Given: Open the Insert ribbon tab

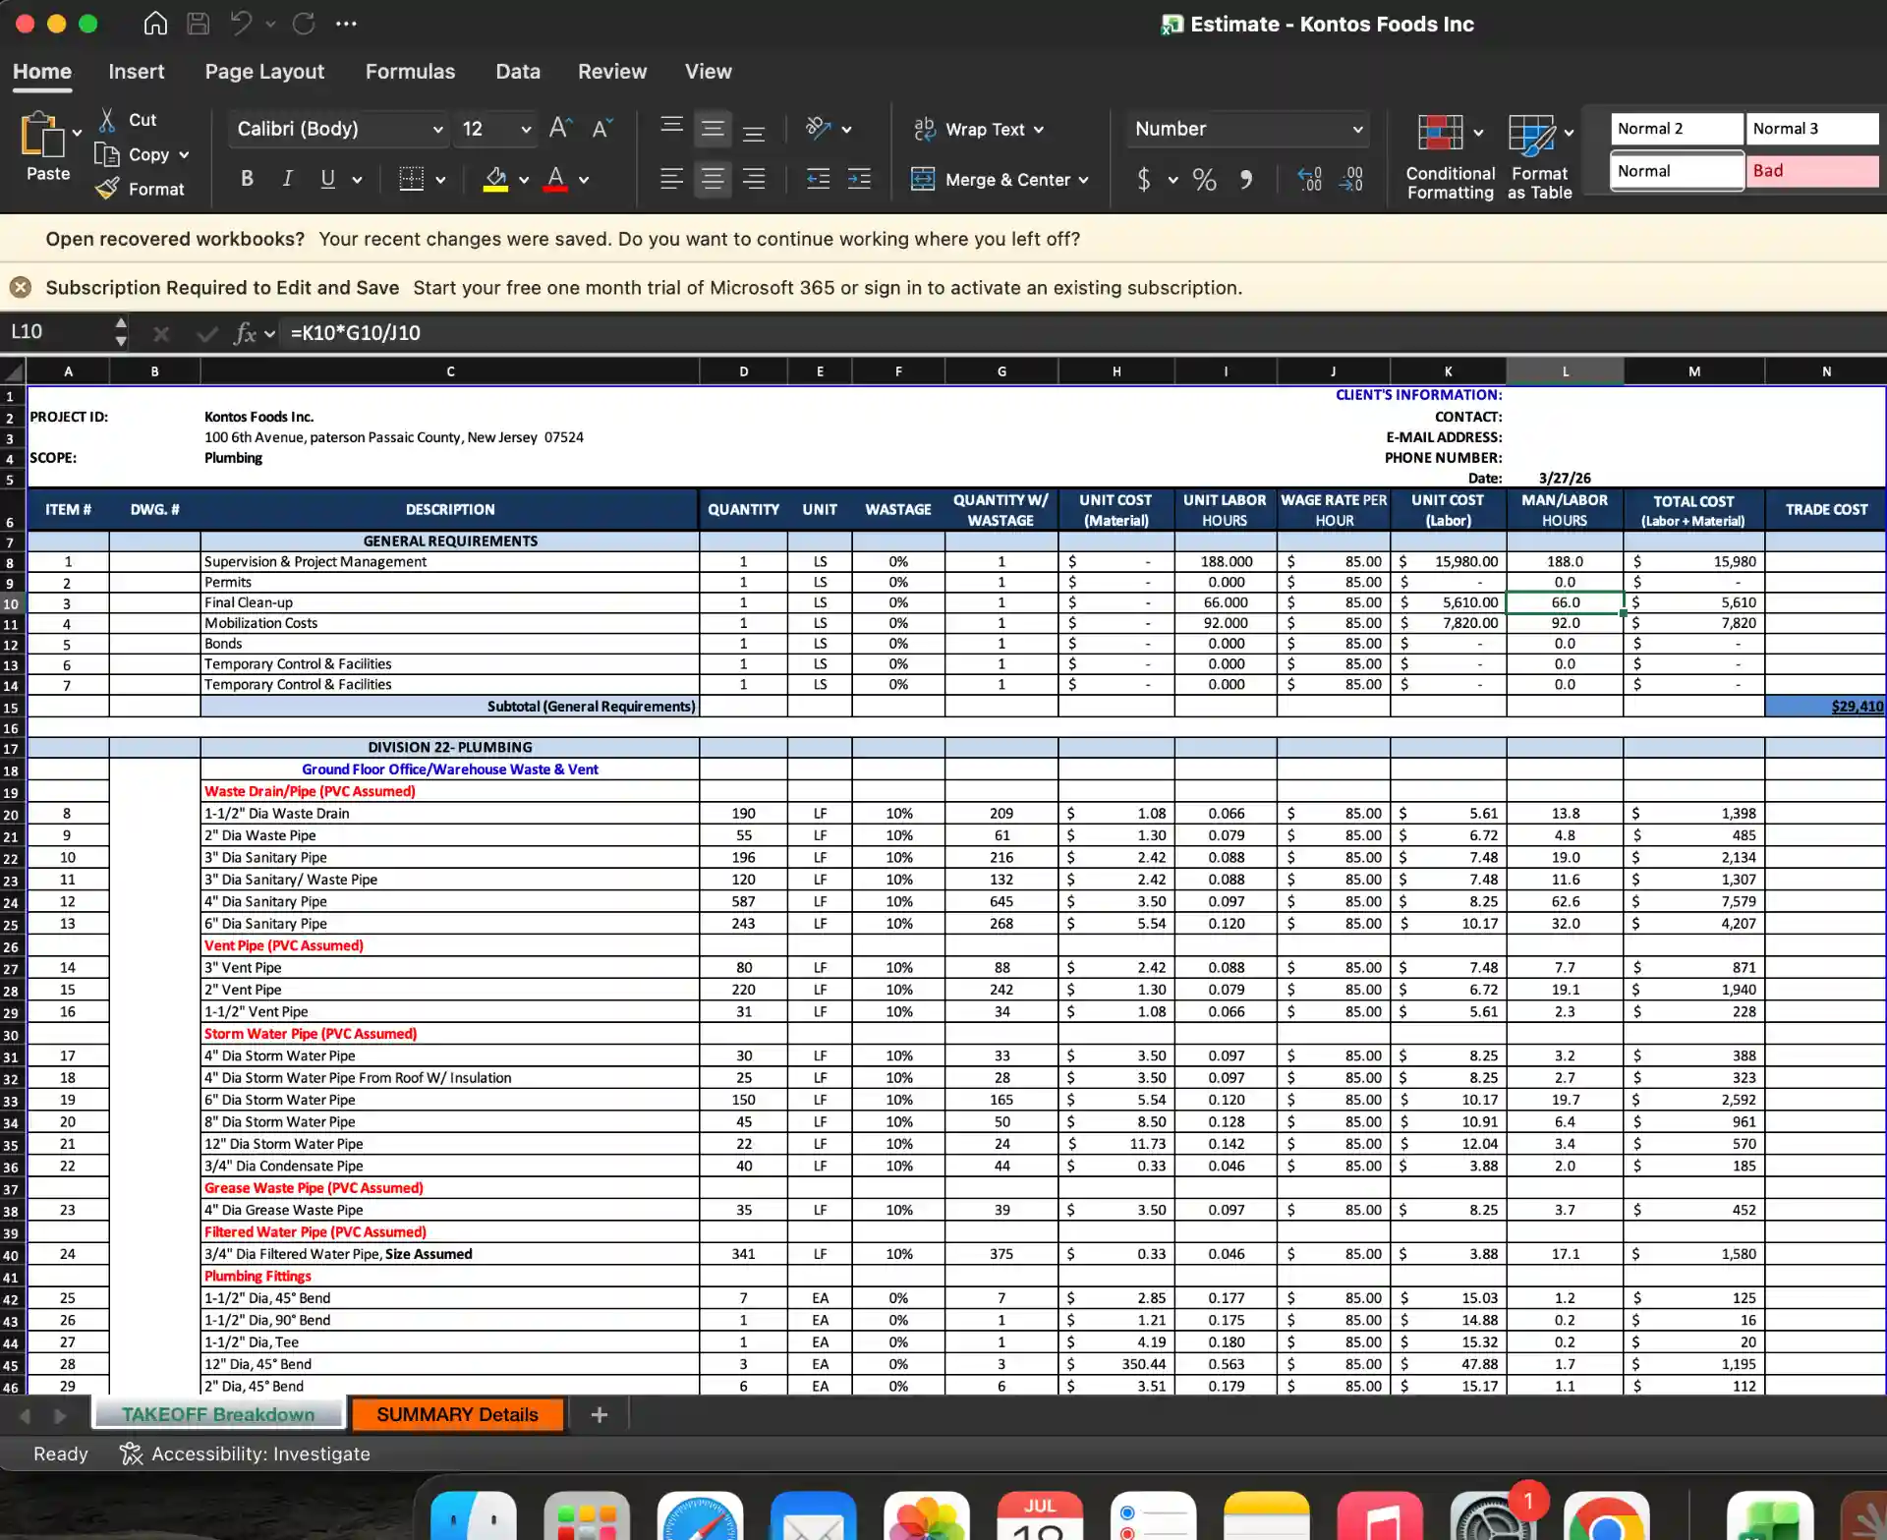Looking at the screenshot, I should tap(136, 72).
